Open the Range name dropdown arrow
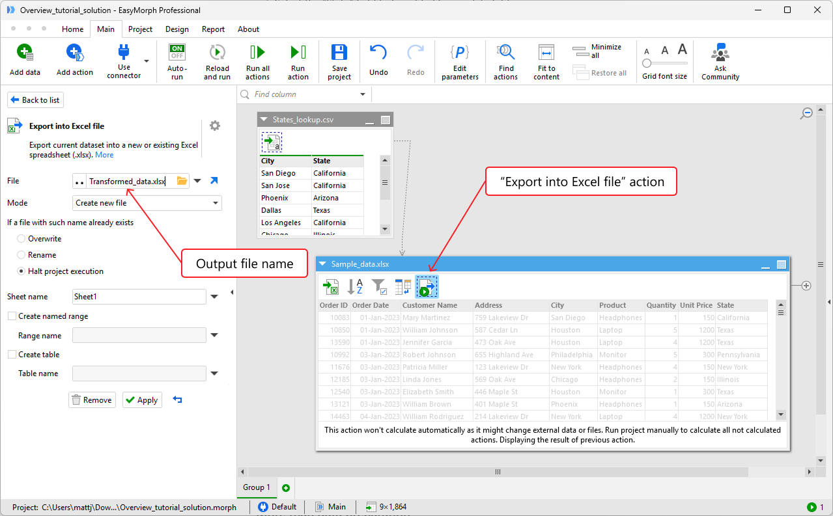Screen dimensions: 833x516 (x=214, y=336)
